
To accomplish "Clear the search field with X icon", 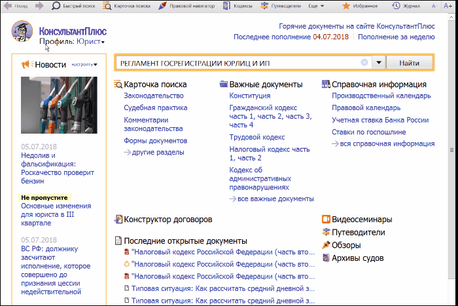I will [x=364, y=62].
